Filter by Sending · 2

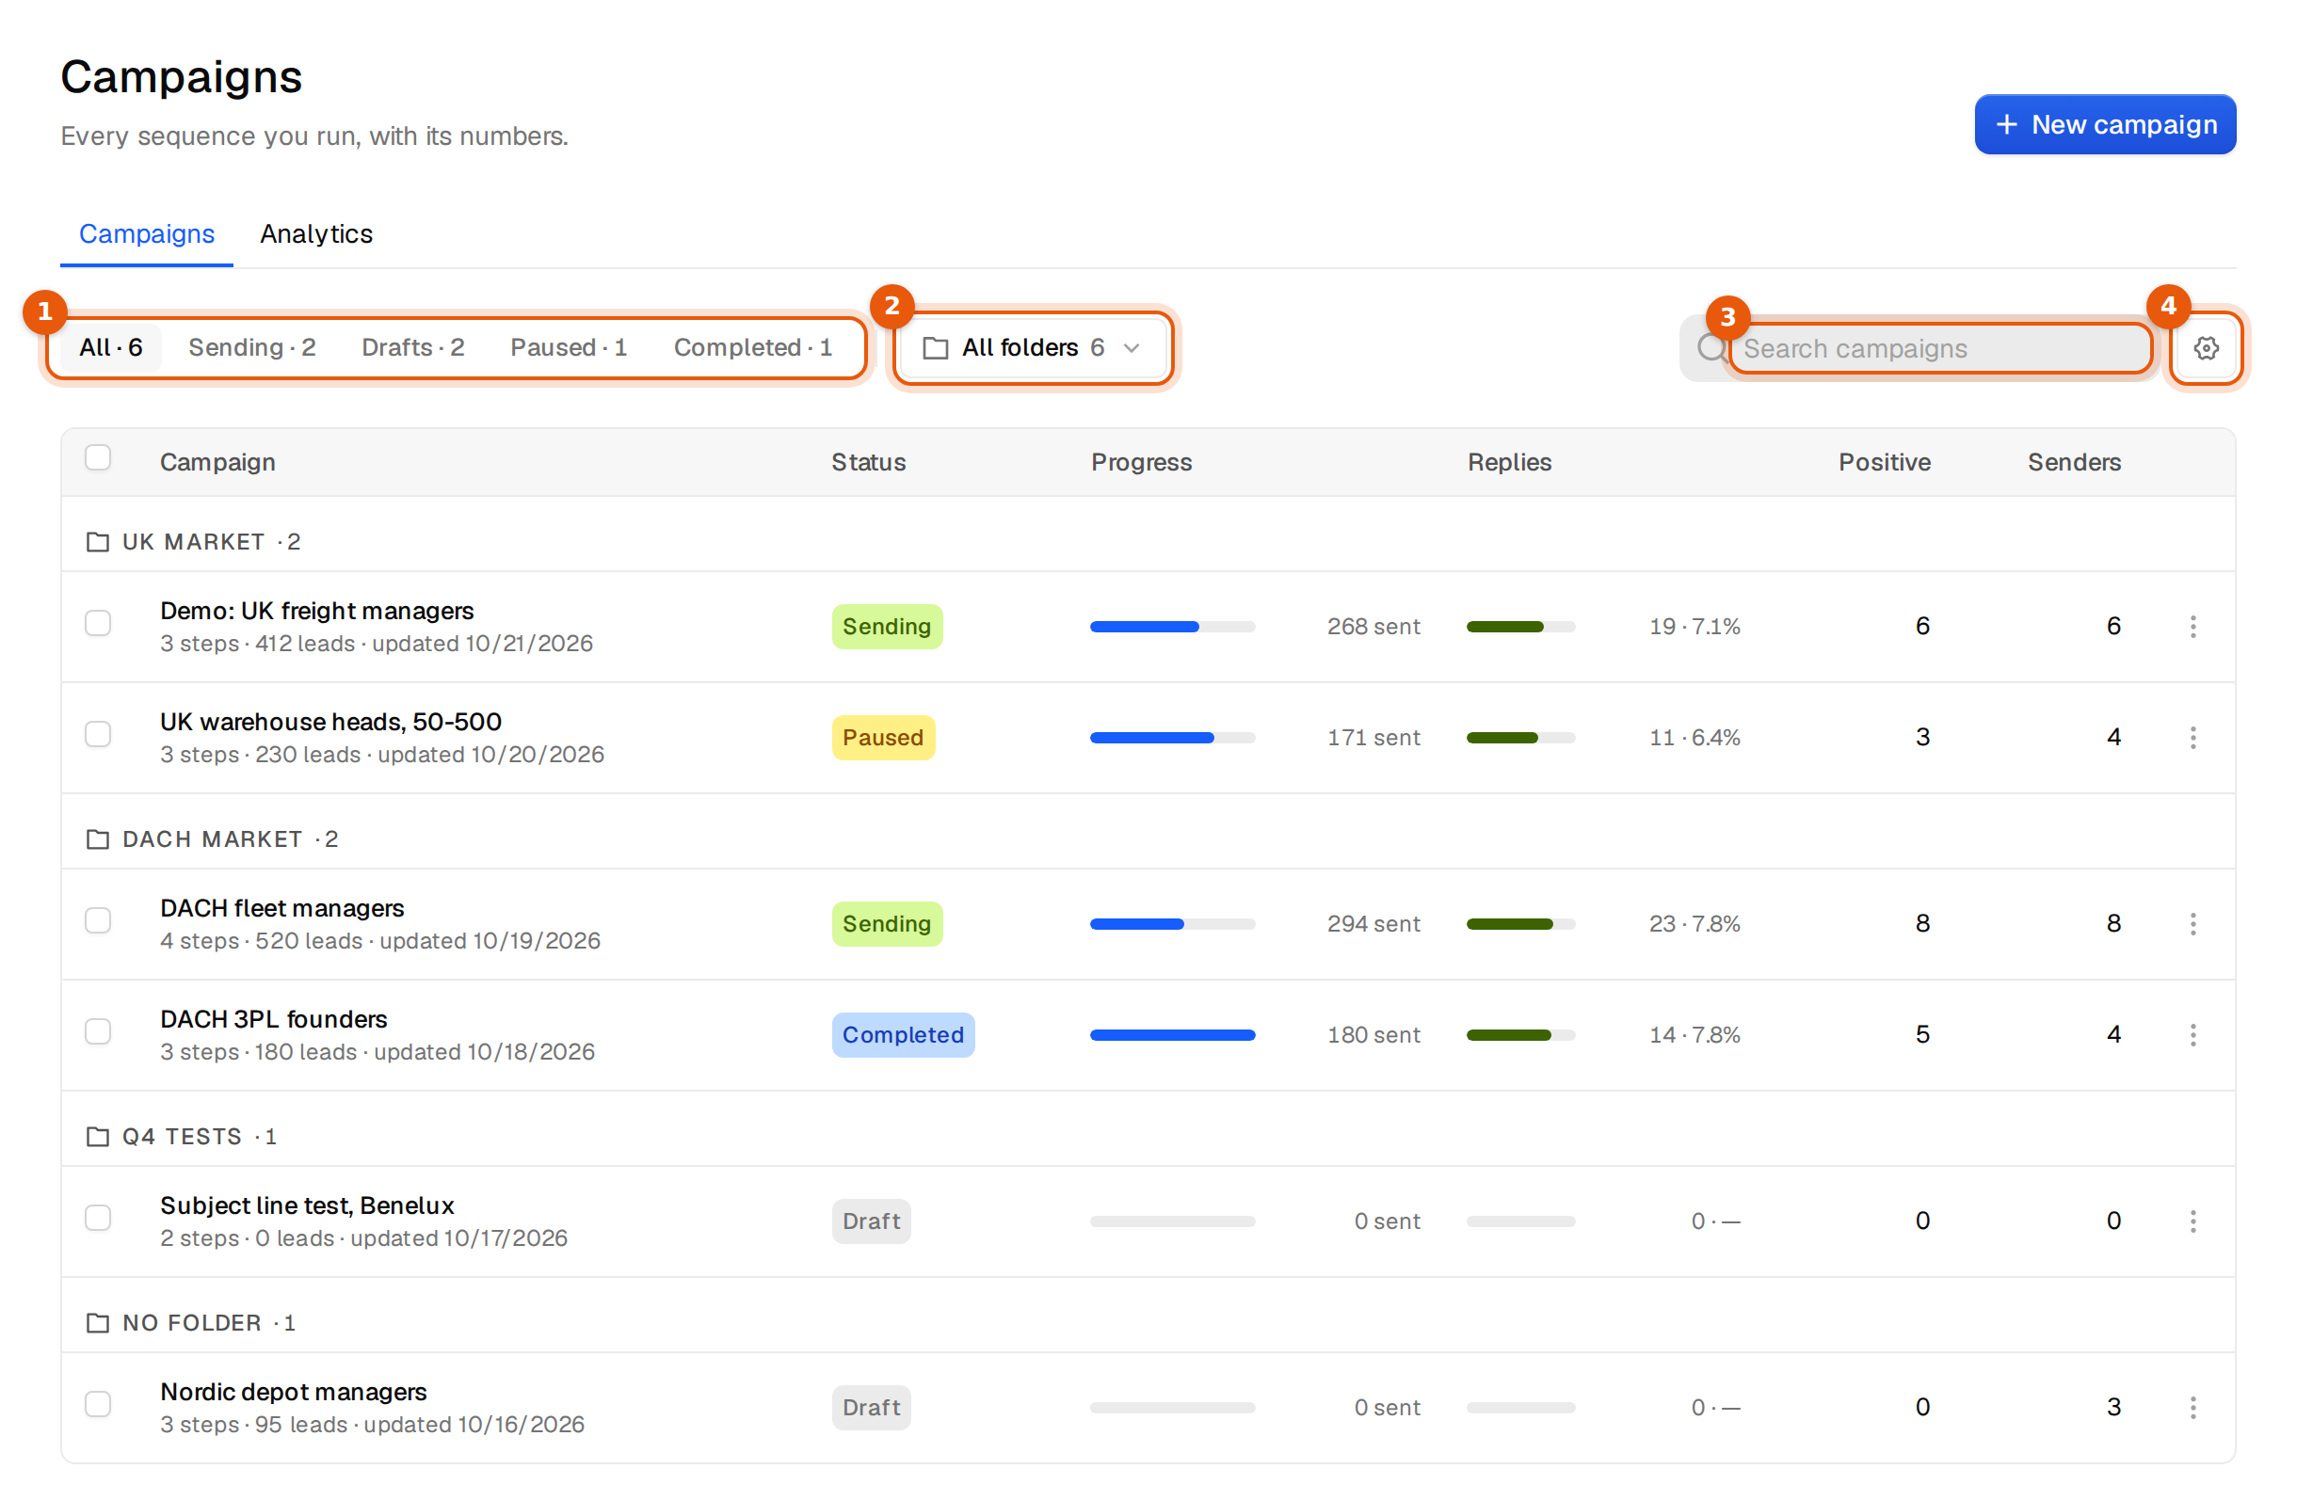(x=252, y=347)
